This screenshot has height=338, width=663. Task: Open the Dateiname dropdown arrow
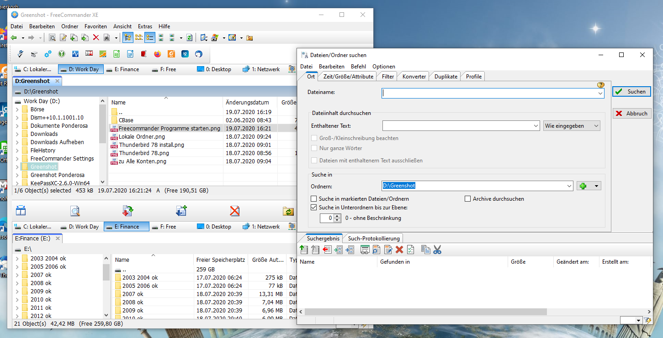pyautogui.click(x=600, y=93)
